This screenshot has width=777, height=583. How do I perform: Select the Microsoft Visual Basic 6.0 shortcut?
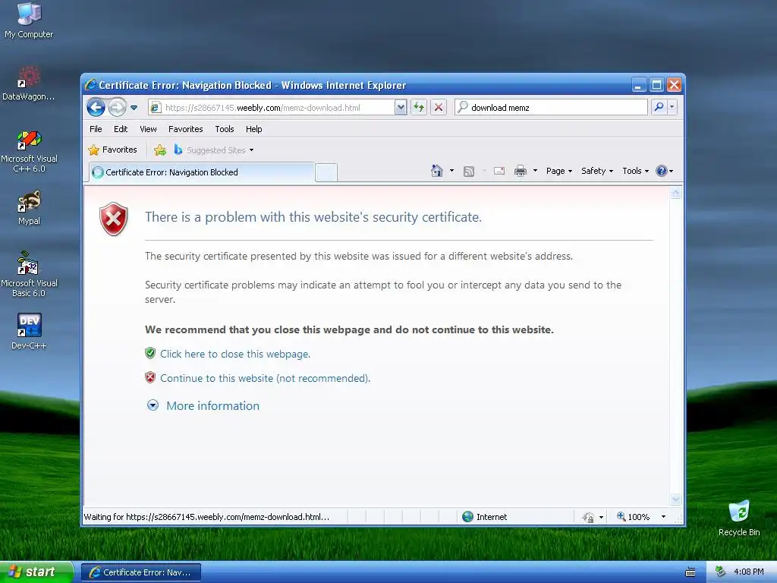29,275
